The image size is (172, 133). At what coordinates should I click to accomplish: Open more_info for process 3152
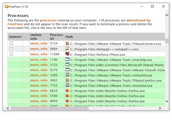coord(39,65)
